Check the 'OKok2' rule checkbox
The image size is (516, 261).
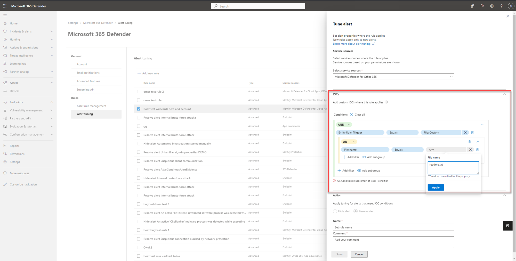[x=139, y=247]
